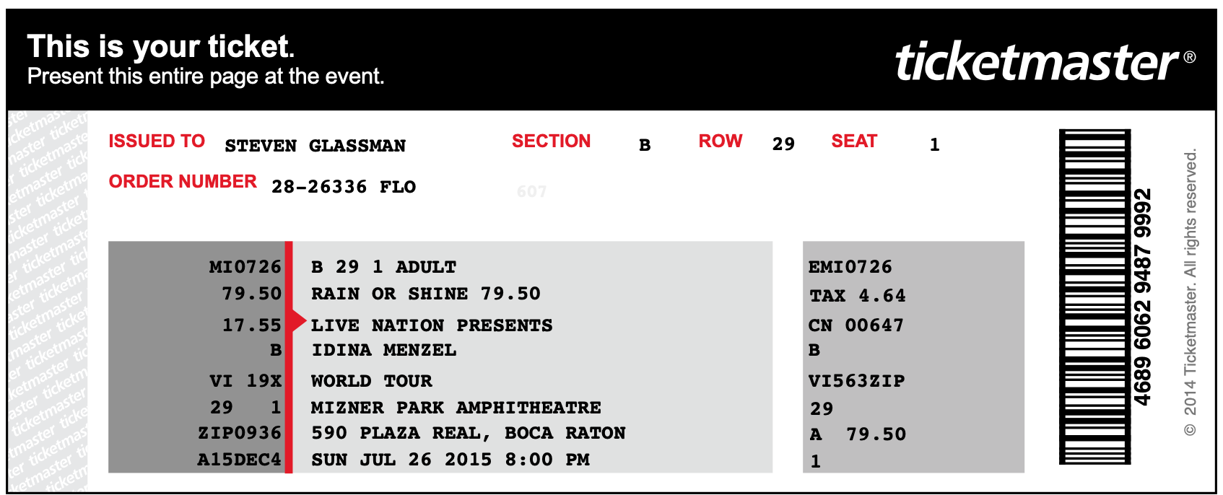Click the vertical barcode
The height and width of the screenshot is (495, 1223).
tap(1094, 297)
